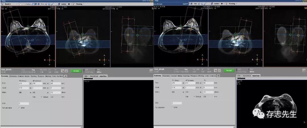Open the Help menu in left window
The width and height of the screenshot is (307, 128).
click(x=4, y=1)
